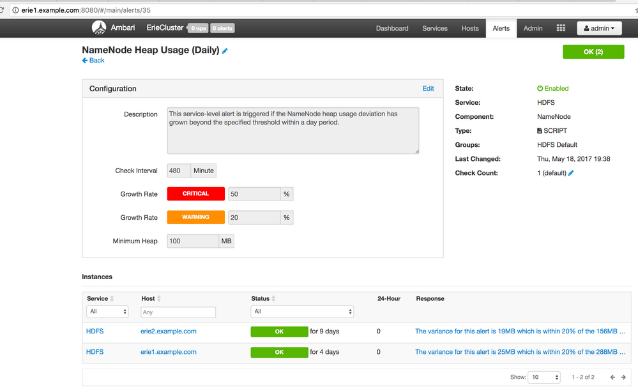Click the HDFS Default group value
The height and width of the screenshot is (389, 638).
[557, 145]
